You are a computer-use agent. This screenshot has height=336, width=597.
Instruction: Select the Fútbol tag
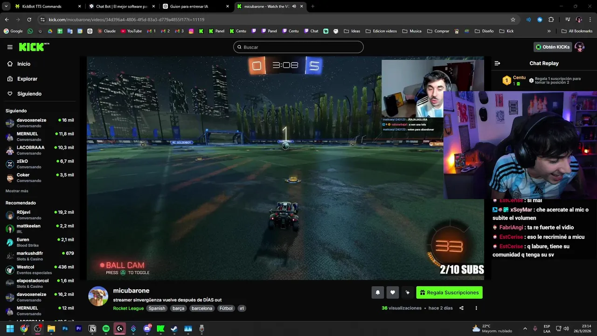[x=226, y=308]
